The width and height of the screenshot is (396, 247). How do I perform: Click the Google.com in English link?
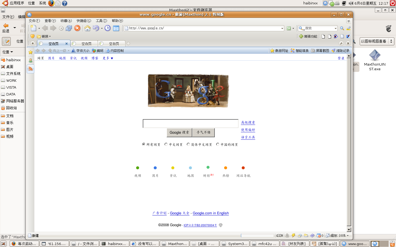pyautogui.click(x=211, y=213)
